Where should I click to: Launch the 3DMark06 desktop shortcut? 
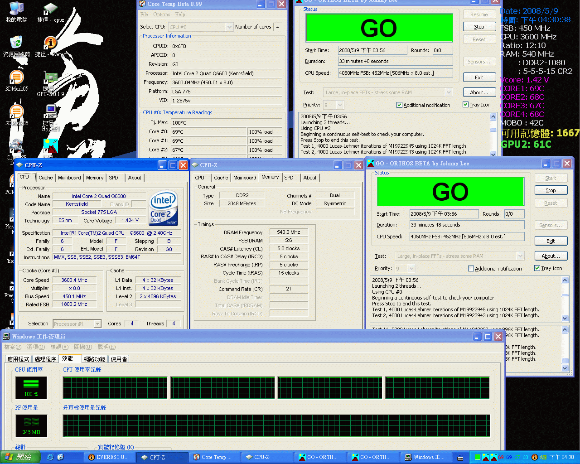[x=16, y=115]
